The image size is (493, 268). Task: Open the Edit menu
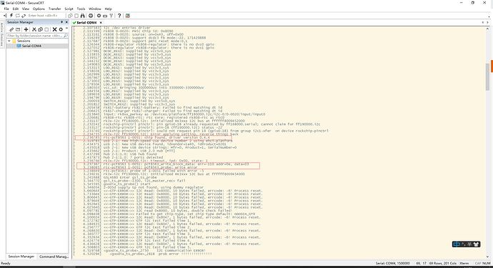16,9
